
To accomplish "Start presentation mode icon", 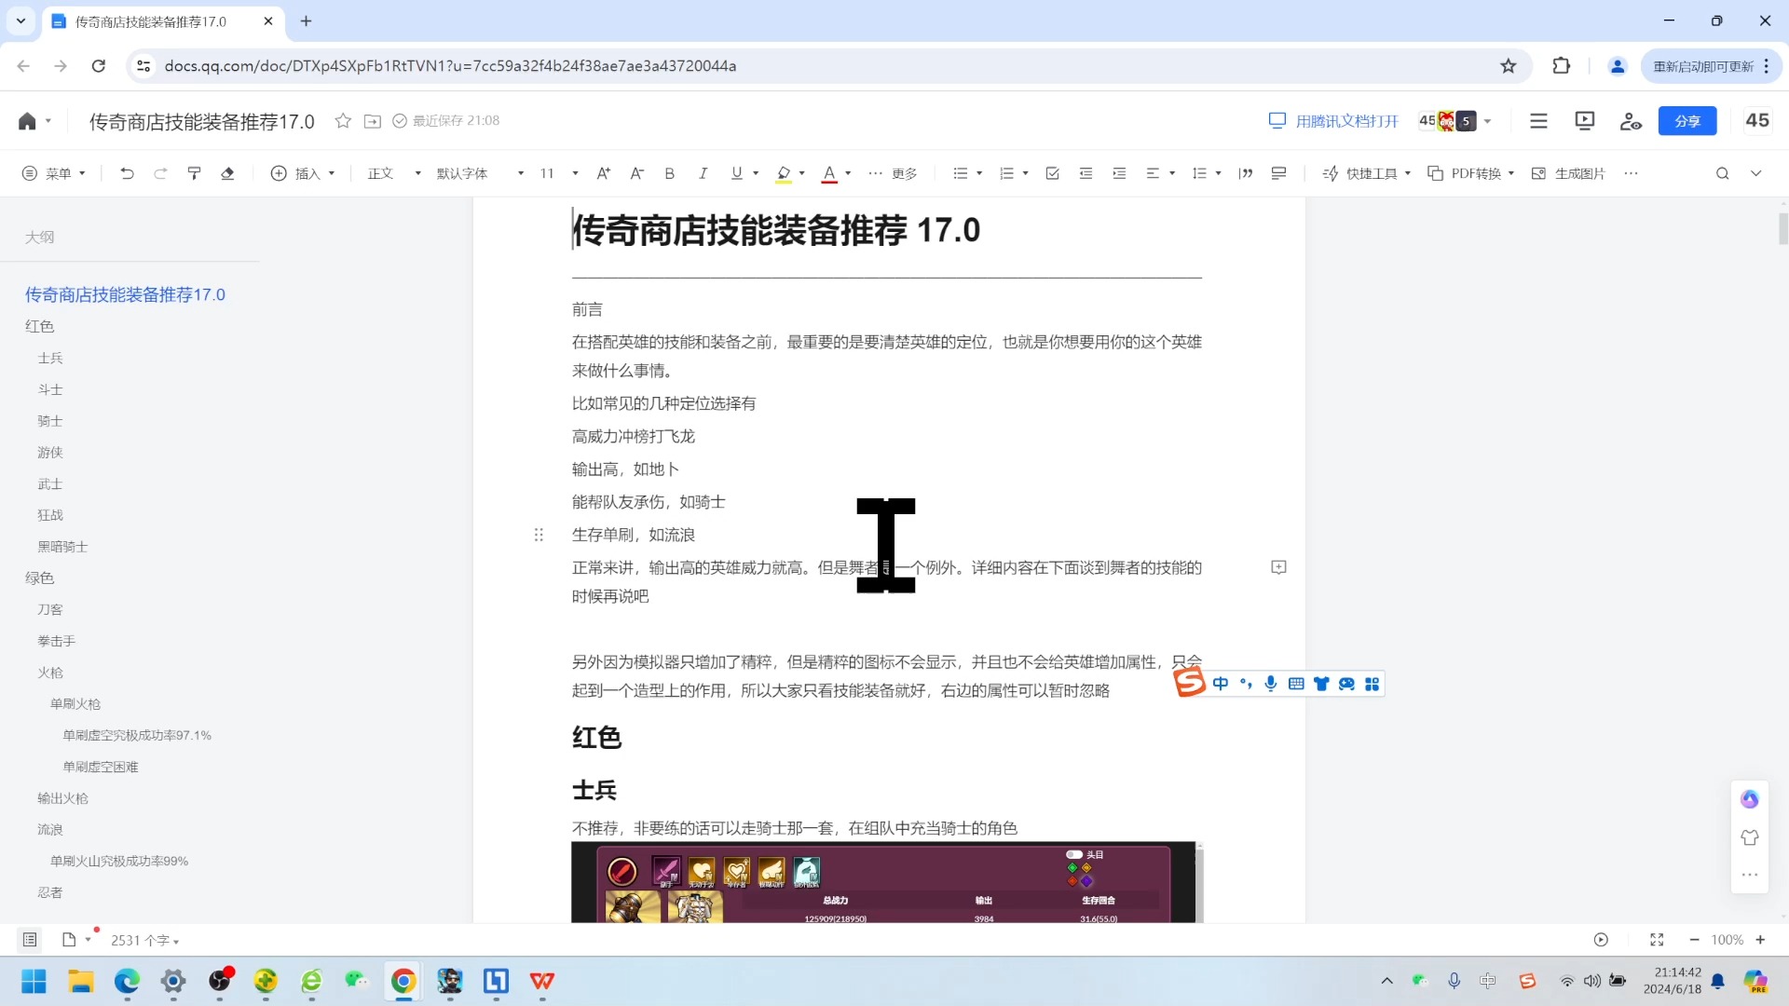I will click(1585, 120).
